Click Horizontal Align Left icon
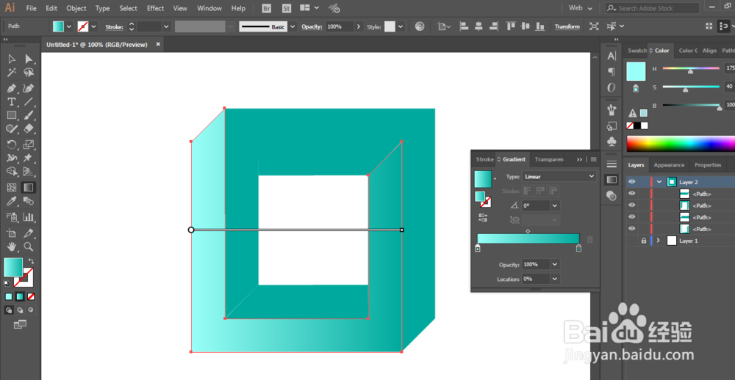This screenshot has width=735, height=380. pos(464,26)
